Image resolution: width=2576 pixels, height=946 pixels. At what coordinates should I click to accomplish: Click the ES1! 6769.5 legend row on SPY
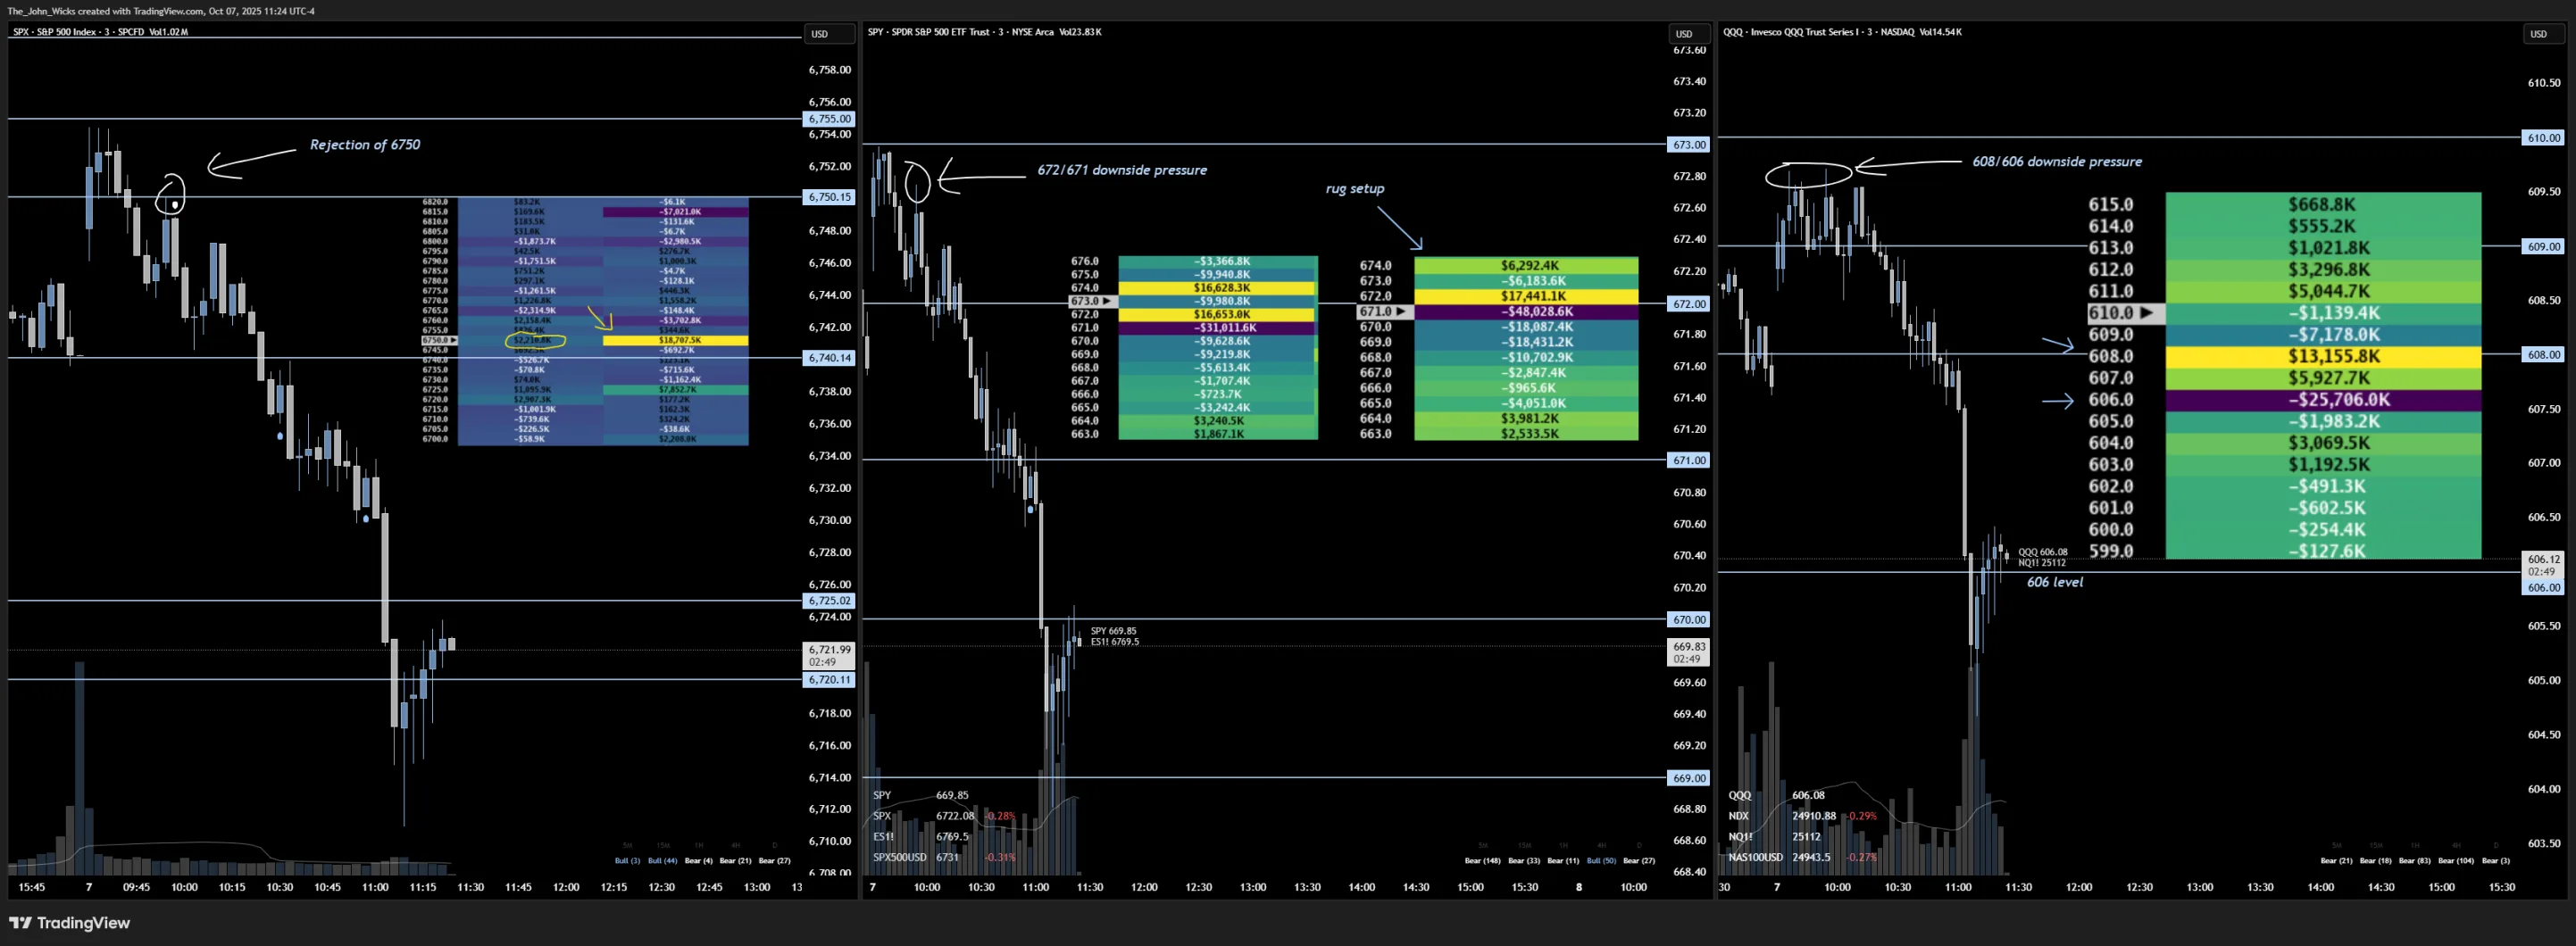pyautogui.click(x=921, y=837)
